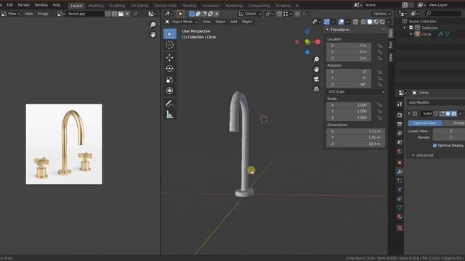Screen dimensions: 465x261
Task: Open viewport shading options dropdown arrow
Action: point(388,22)
